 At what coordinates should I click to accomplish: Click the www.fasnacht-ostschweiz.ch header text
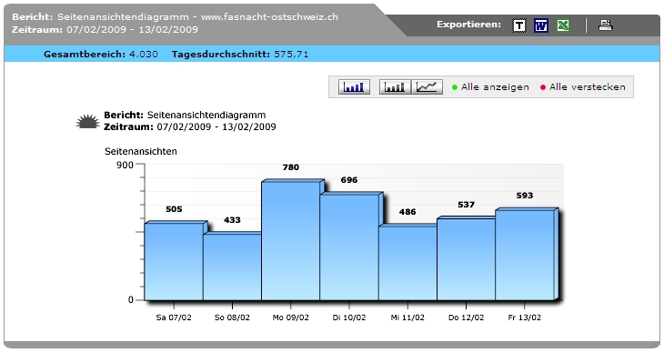tap(269, 17)
